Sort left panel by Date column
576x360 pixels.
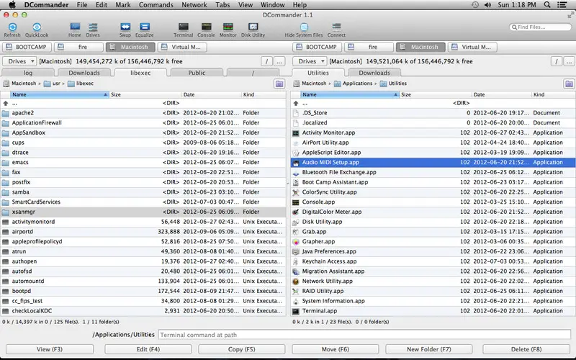[211, 94]
